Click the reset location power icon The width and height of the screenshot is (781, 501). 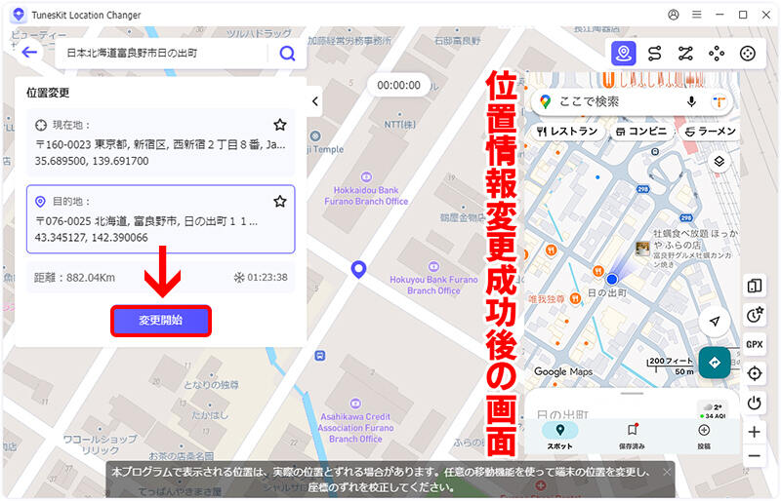pos(754,402)
